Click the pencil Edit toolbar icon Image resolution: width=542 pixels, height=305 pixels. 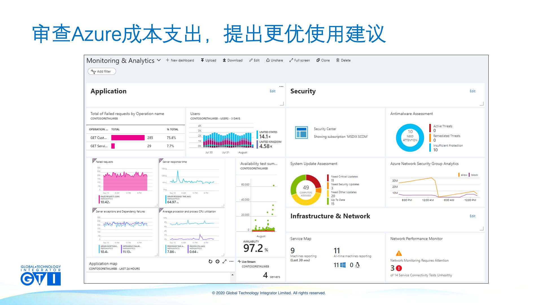(251, 60)
